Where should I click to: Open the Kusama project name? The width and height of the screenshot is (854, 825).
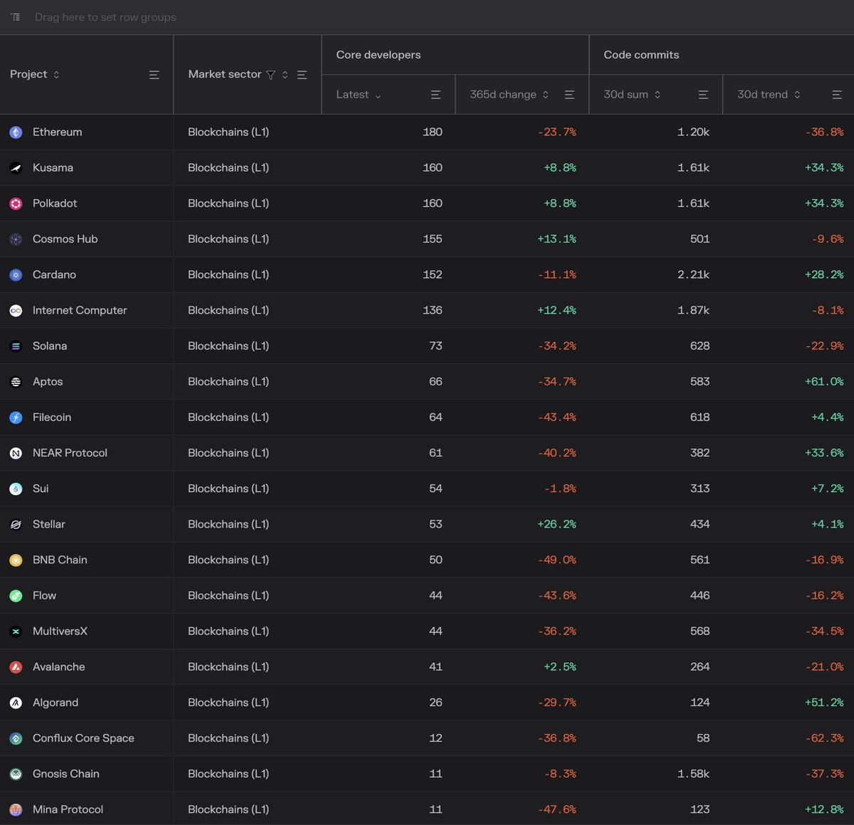pos(53,168)
